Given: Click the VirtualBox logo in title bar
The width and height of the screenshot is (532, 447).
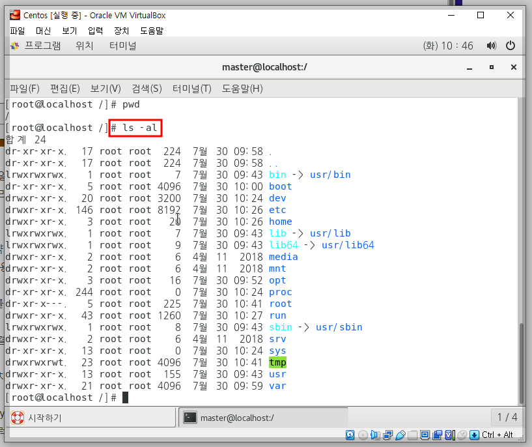Looking at the screenshot, I should point(15,15).
